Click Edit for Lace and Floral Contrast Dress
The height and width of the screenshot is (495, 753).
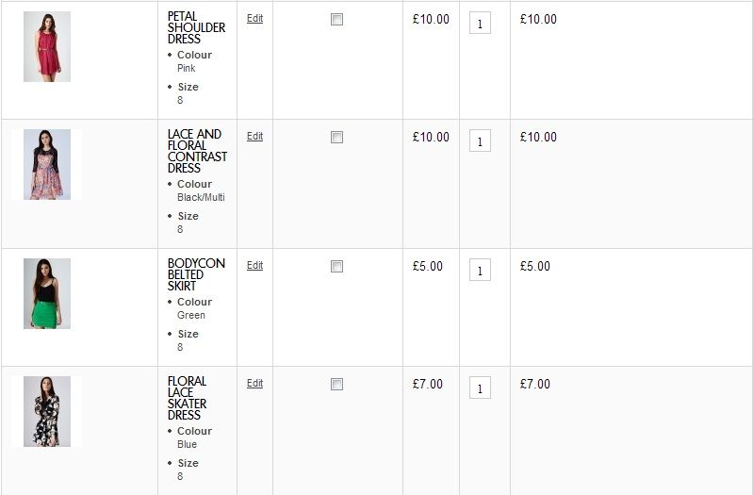tap(254, 136)
